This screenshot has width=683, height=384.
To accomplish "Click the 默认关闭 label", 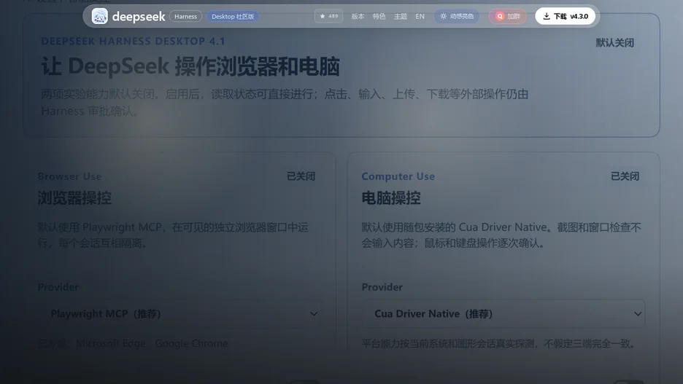I will coord(615,43).
